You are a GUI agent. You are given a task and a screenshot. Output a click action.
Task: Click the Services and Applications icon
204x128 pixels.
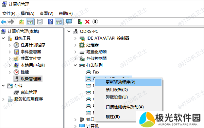tap(10, 99)
